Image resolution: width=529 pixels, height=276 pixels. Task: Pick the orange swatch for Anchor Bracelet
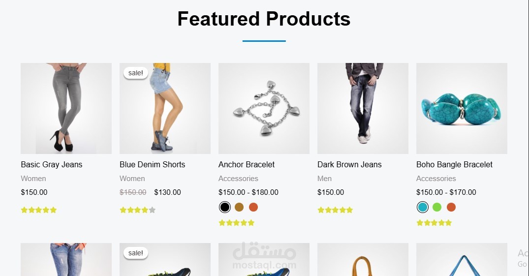click(253, 207)
